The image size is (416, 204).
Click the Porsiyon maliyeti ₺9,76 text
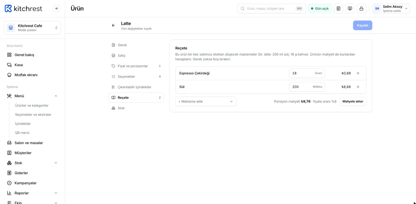292,101
